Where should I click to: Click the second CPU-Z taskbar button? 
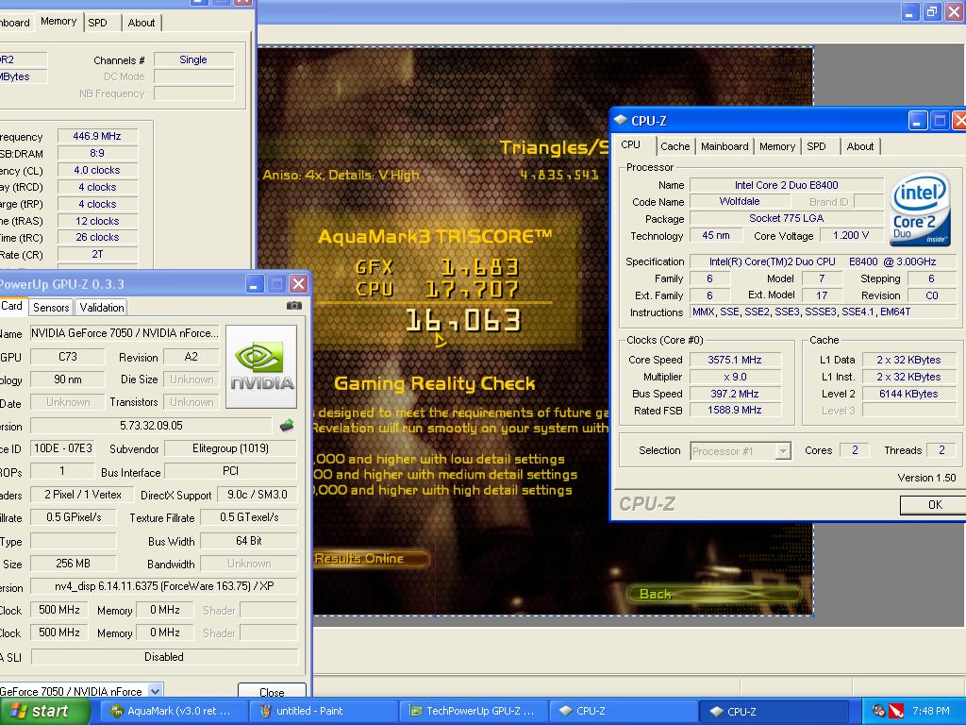coord(774,711)
